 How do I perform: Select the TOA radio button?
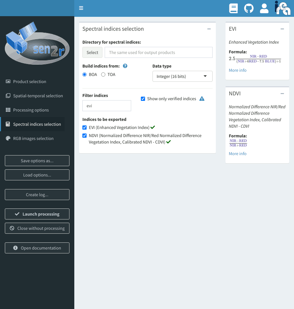(x=103, y=74)
